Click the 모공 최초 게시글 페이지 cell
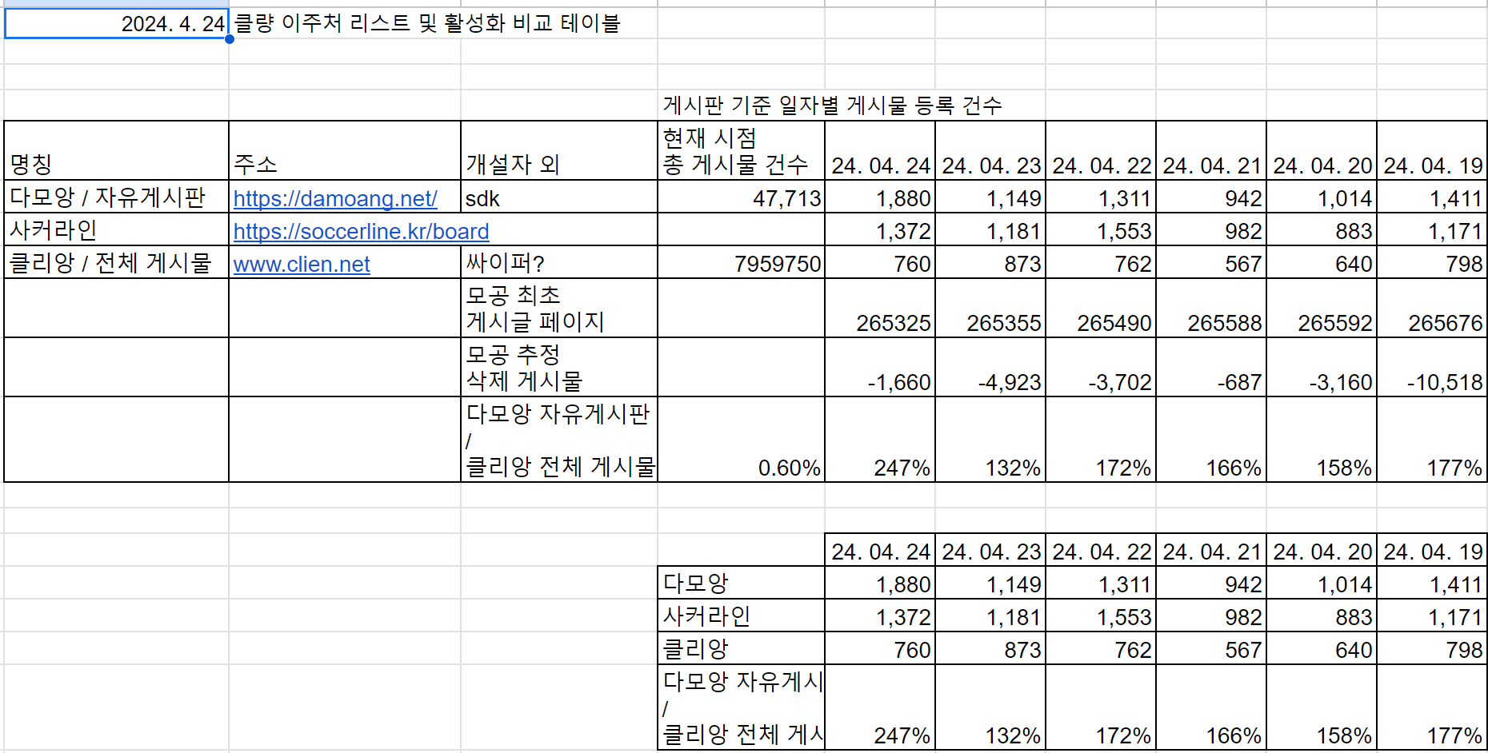The width and height of the screenshot is (1488, 753). pyautogui.click(x=559, y=309)
